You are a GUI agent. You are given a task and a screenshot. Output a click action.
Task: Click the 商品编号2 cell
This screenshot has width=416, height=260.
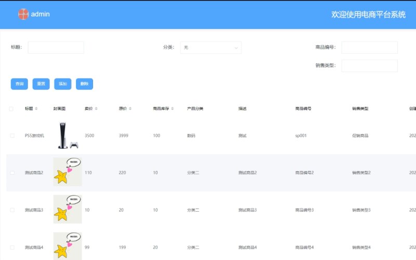click(305, 173)
